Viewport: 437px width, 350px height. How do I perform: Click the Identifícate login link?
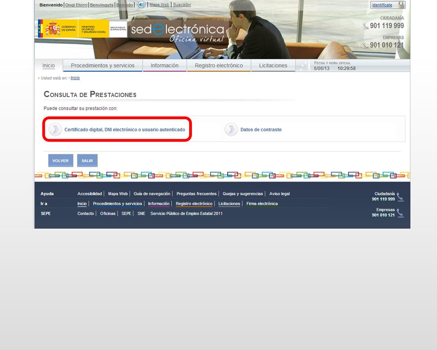382,5
